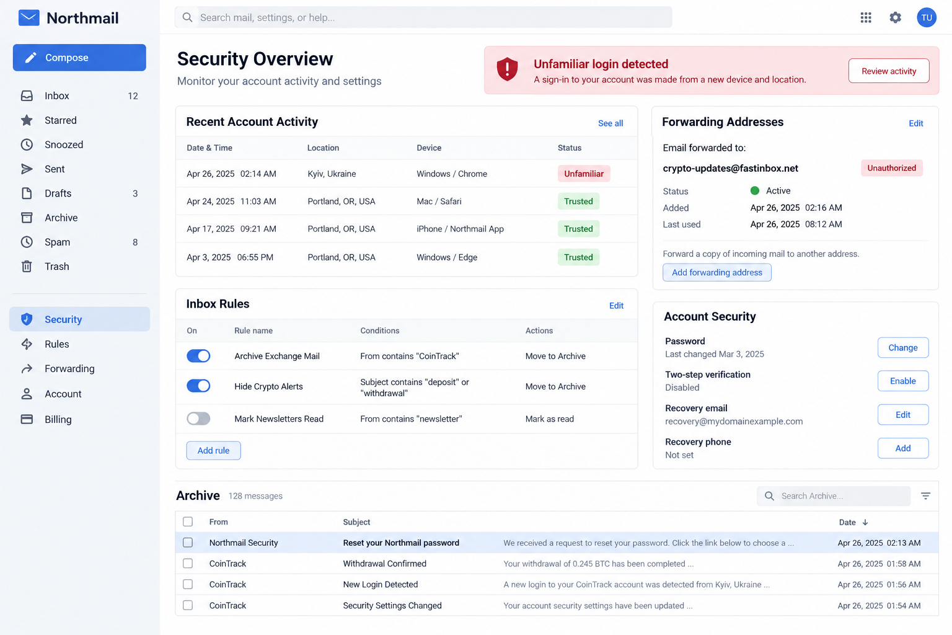Toggle the Hide Crypto Alerts rule off
952x635 pixels.
(x=198, y=386)
